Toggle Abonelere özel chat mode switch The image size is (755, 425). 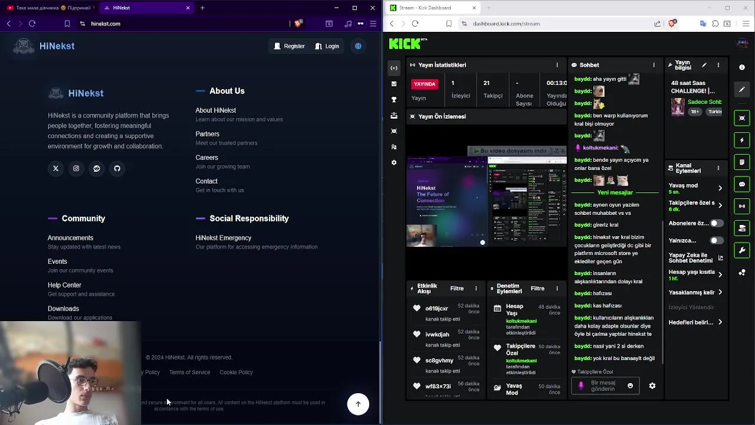click(x=716, y=224)
